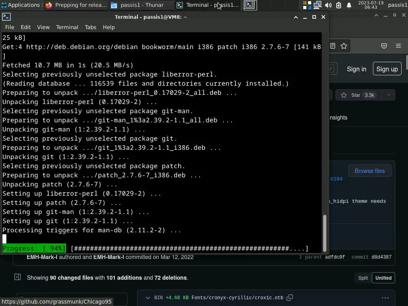
Task: Switch to the 'passis1 - Thunar' taskbar window
Action: (x=141, y=5)
